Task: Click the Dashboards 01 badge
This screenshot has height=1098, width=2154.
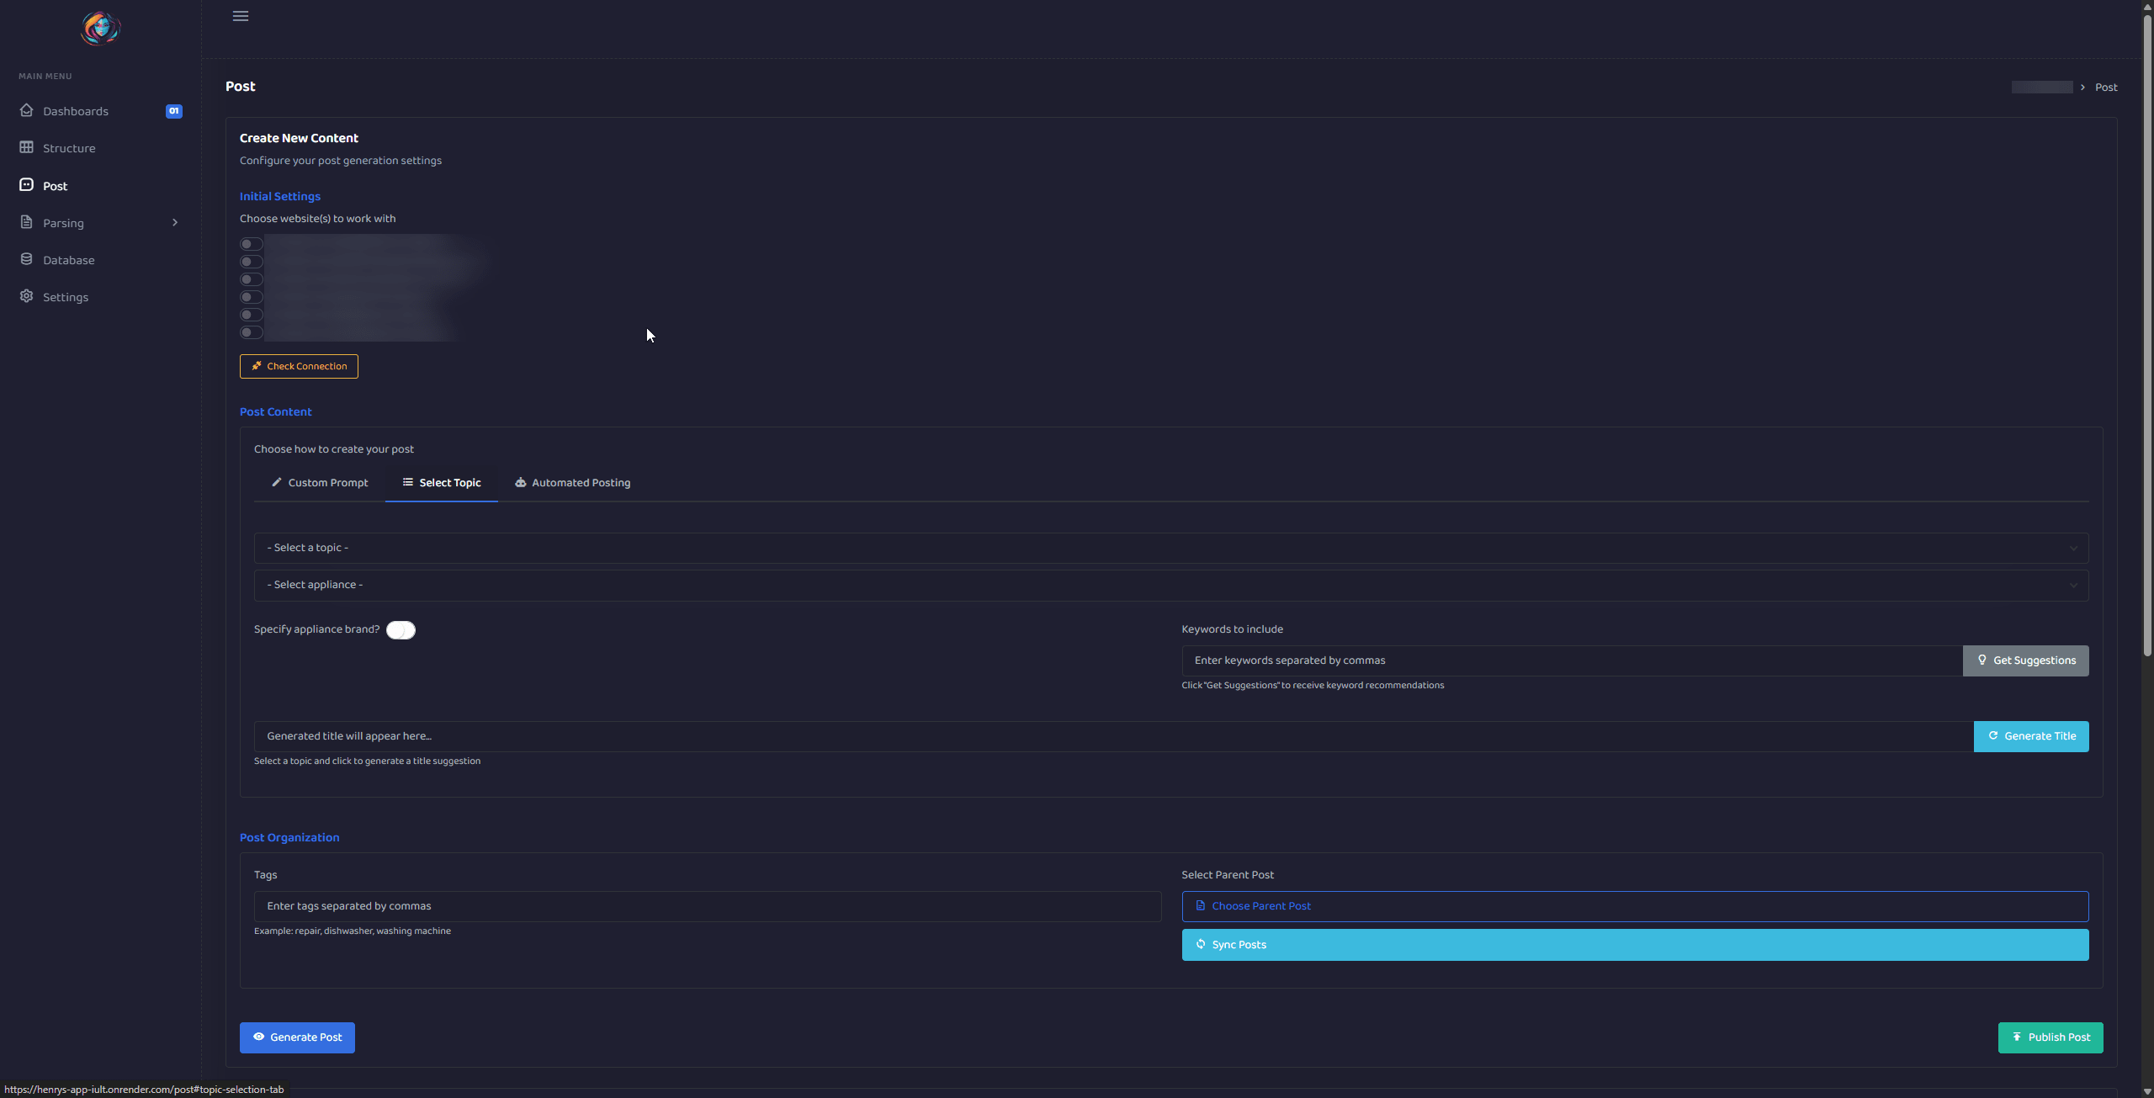Action: pos(174,111)
